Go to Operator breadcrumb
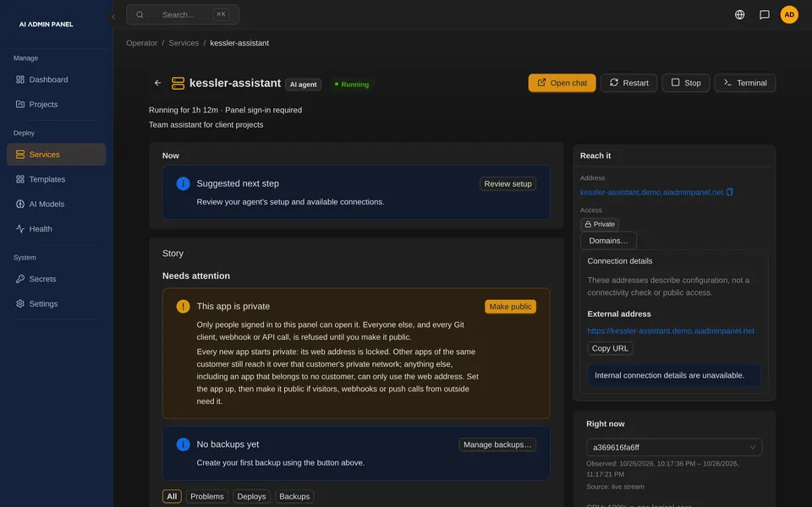The image size is (812, 507). tap(141, 43)
